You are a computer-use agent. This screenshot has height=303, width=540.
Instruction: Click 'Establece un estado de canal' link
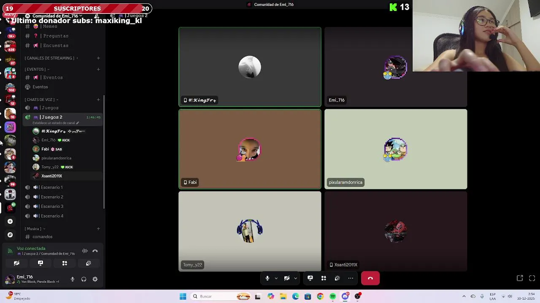tap(56, 123)
